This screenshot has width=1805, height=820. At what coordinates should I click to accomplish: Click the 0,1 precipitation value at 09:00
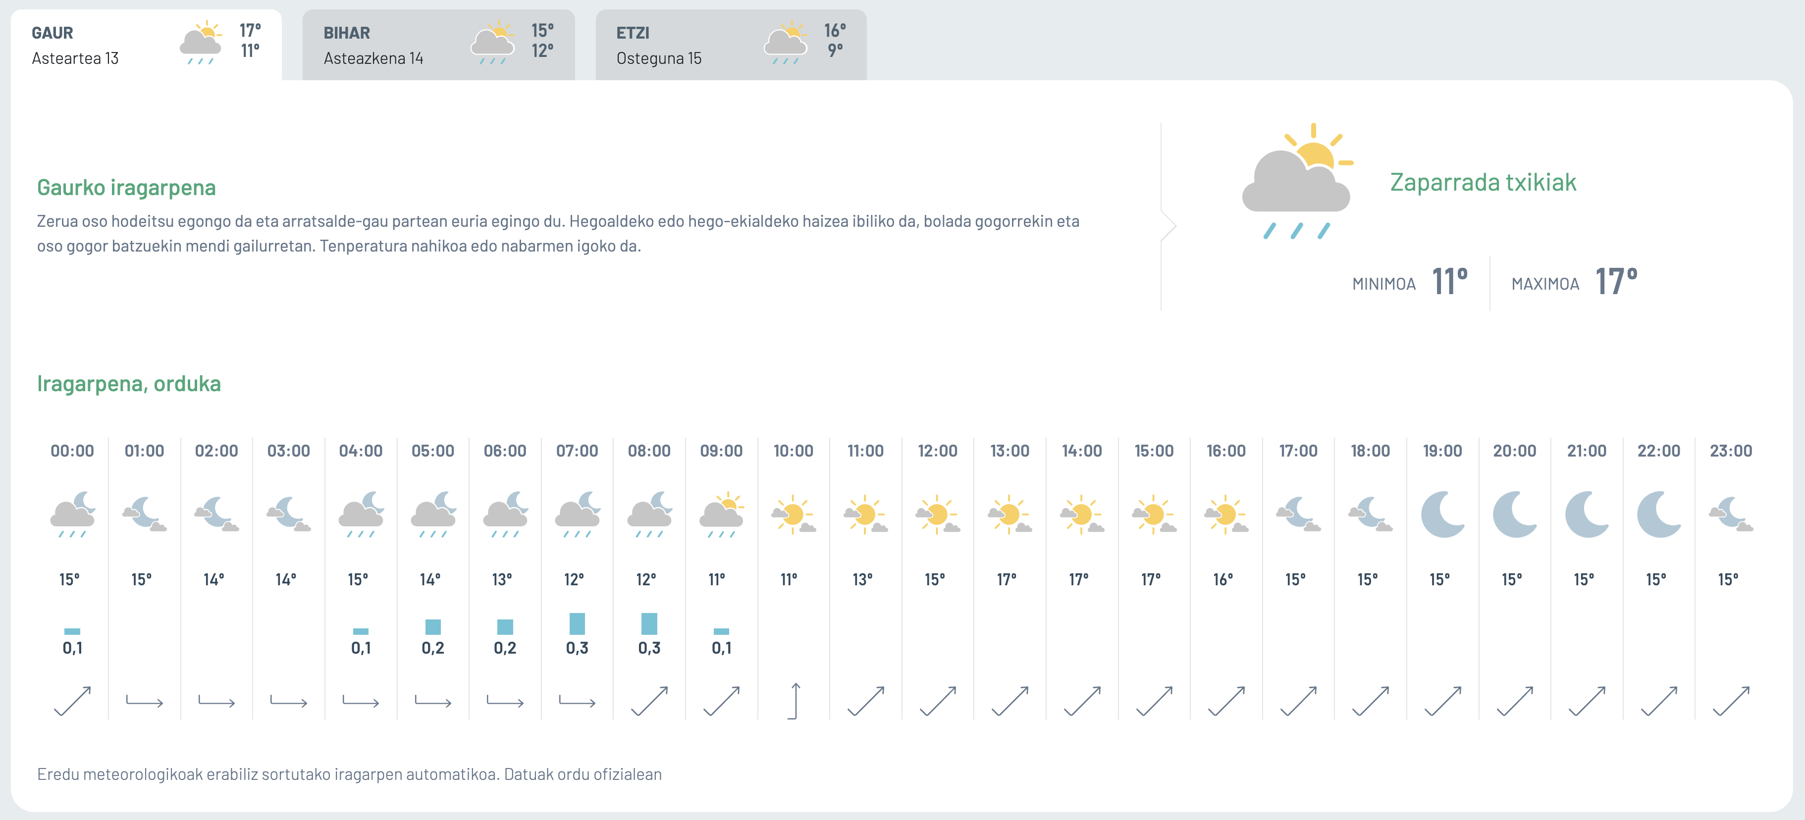point(722,649)
